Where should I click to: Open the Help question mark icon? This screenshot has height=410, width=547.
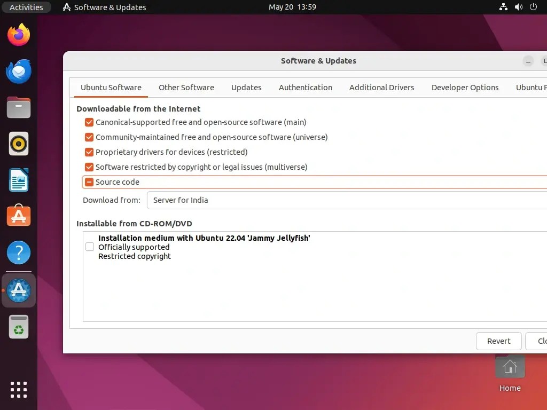coord(19,253)
